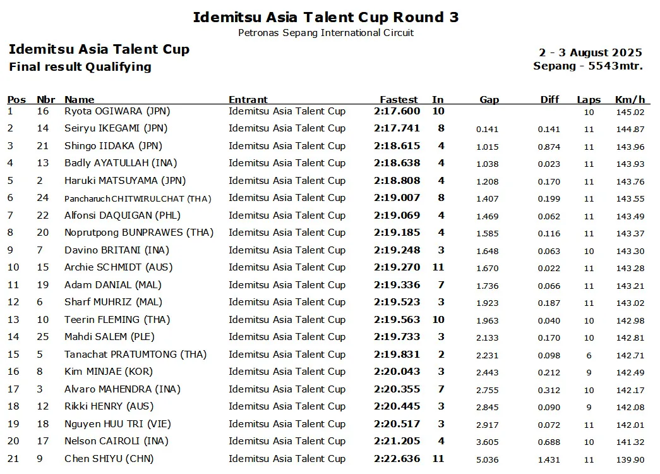
Task: Select the 'Entrant' column header
Action: (x=248, y=99)
